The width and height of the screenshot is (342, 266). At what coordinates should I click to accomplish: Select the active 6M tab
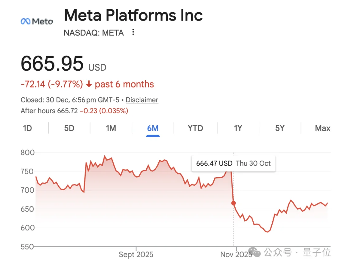point(153,128)
